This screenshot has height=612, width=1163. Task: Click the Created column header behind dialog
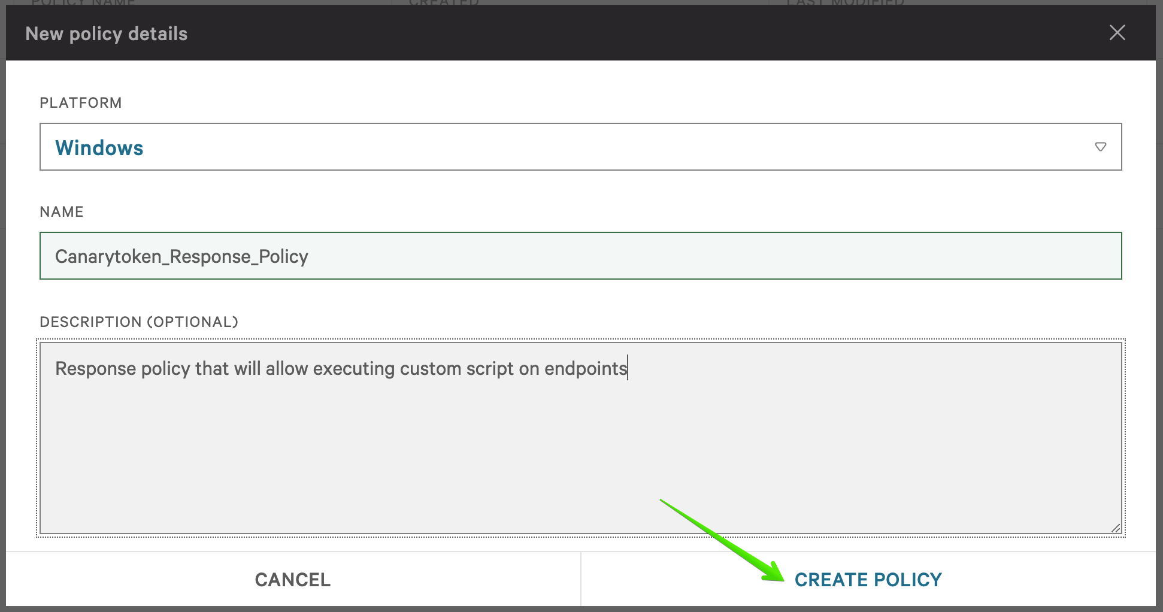[x=444, y=2]
